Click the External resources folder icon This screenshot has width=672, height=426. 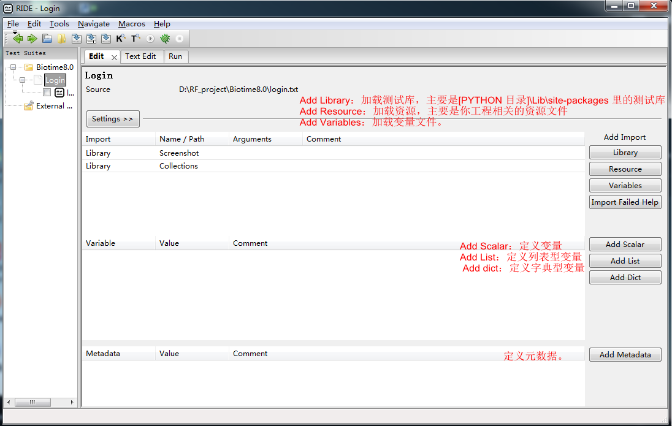click(x=29, y=106)
